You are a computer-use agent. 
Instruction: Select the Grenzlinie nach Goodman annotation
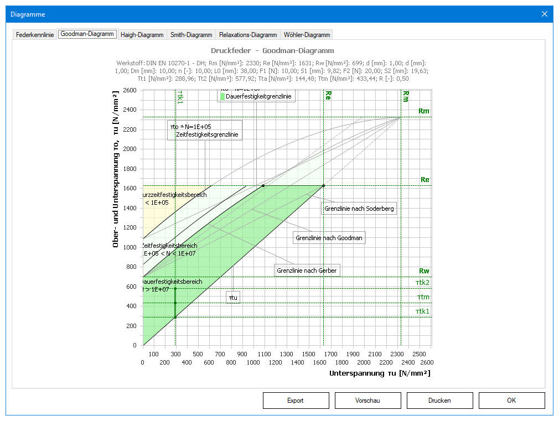329,237
